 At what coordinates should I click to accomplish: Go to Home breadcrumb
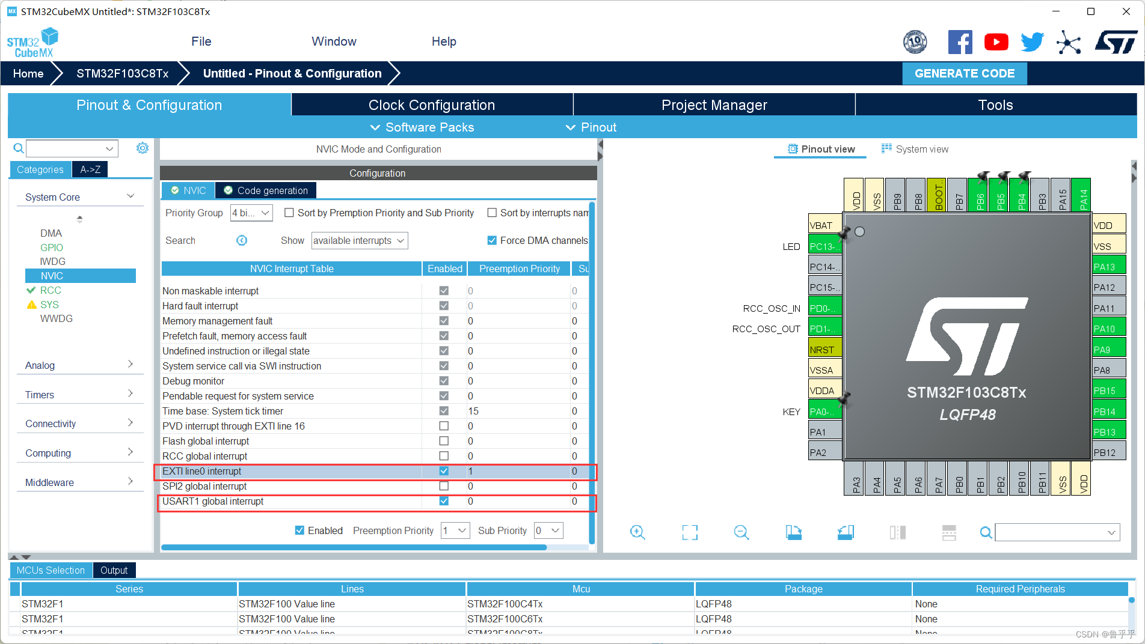coord(28,73)
